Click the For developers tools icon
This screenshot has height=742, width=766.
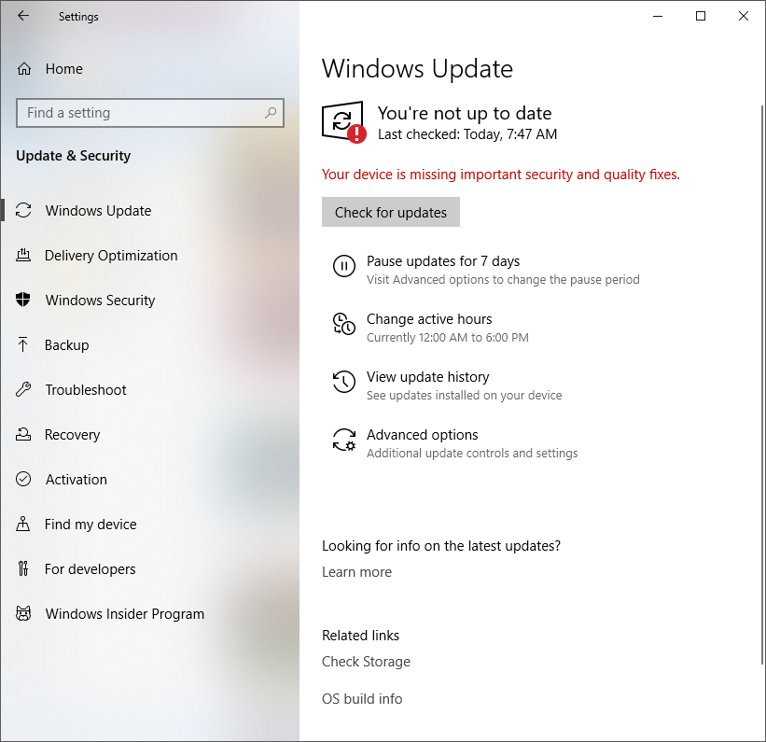tap(23, 568)
